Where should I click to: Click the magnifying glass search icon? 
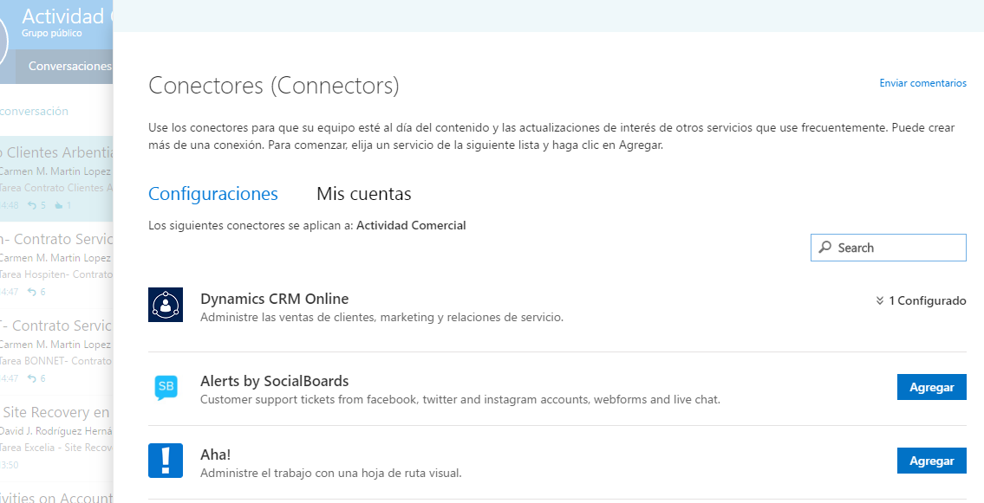[x=825, y=248]
